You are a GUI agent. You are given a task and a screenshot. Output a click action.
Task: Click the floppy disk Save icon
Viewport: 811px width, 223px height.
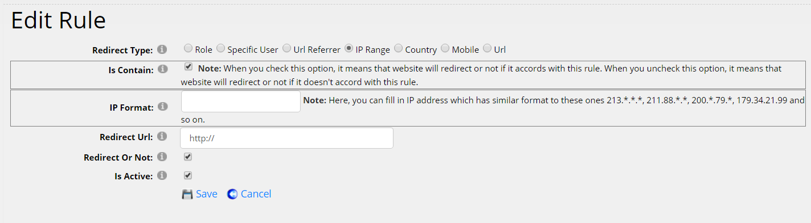[x=187, y=194]
